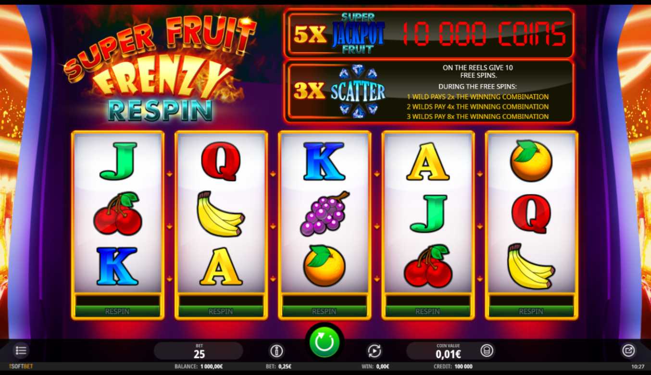The height and width of the screenshot is (375, 651).
Task: Click the banana symbol on reel two
Action: pyautogui.click(x=220, y=214)
